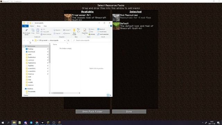This screenshot has width=222, height=125.
Task: Create a New folder from ribbon
Action: tap(74, 32)
